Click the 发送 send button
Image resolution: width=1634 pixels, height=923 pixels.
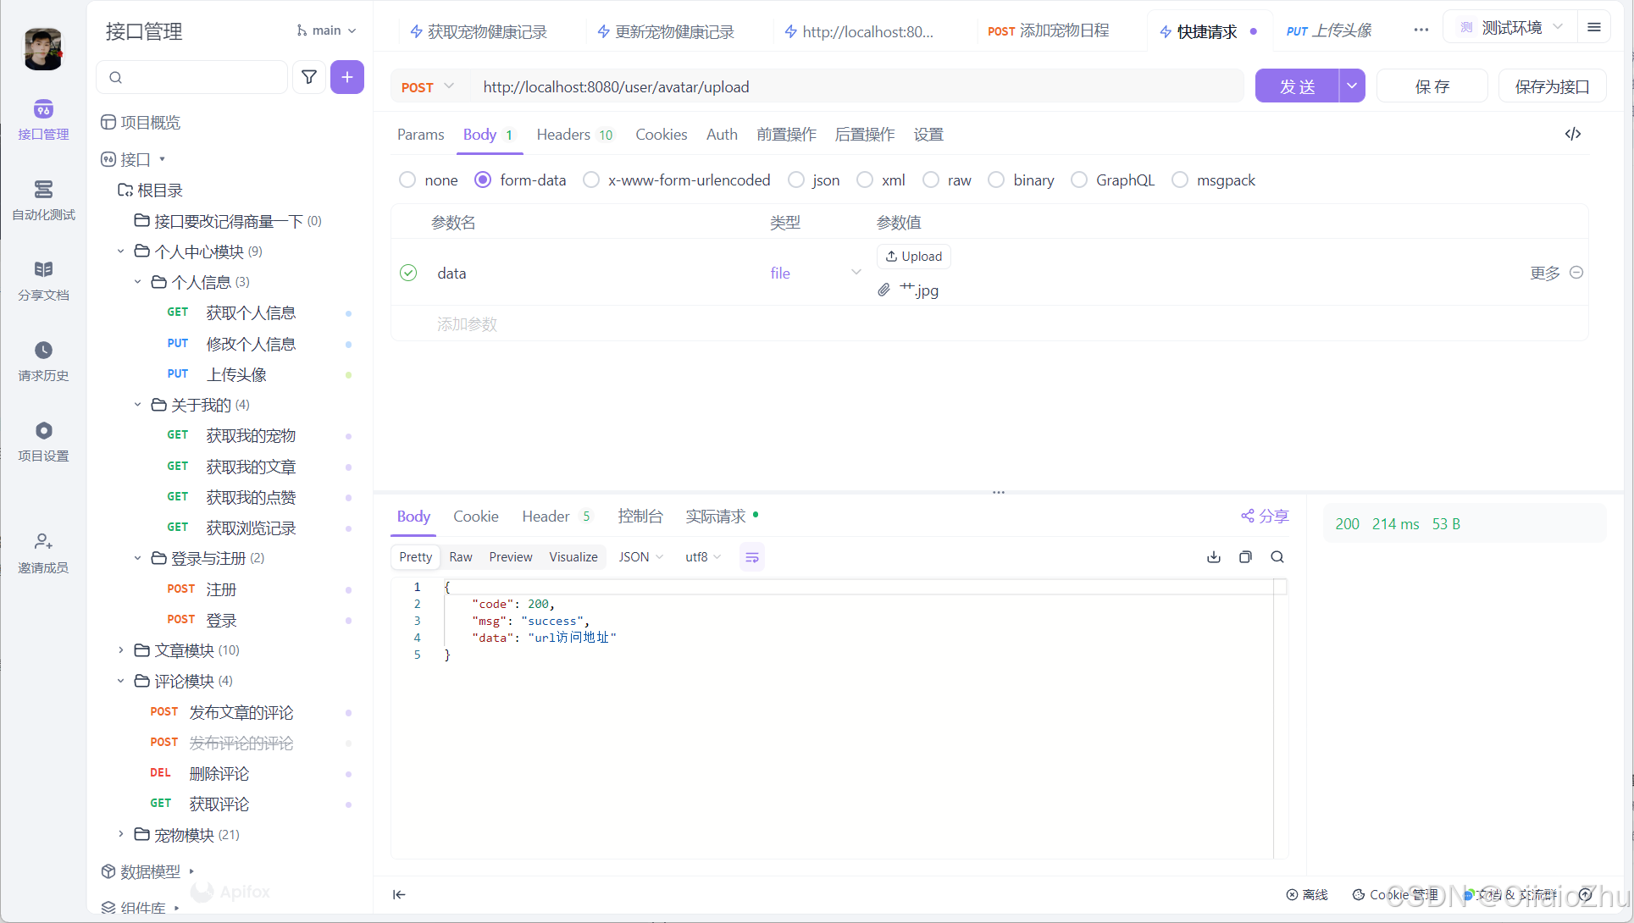point(1297,86)
